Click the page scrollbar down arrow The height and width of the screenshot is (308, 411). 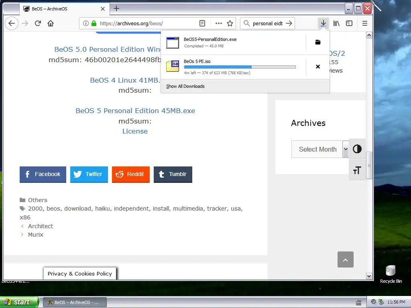[x=369, y=276]
